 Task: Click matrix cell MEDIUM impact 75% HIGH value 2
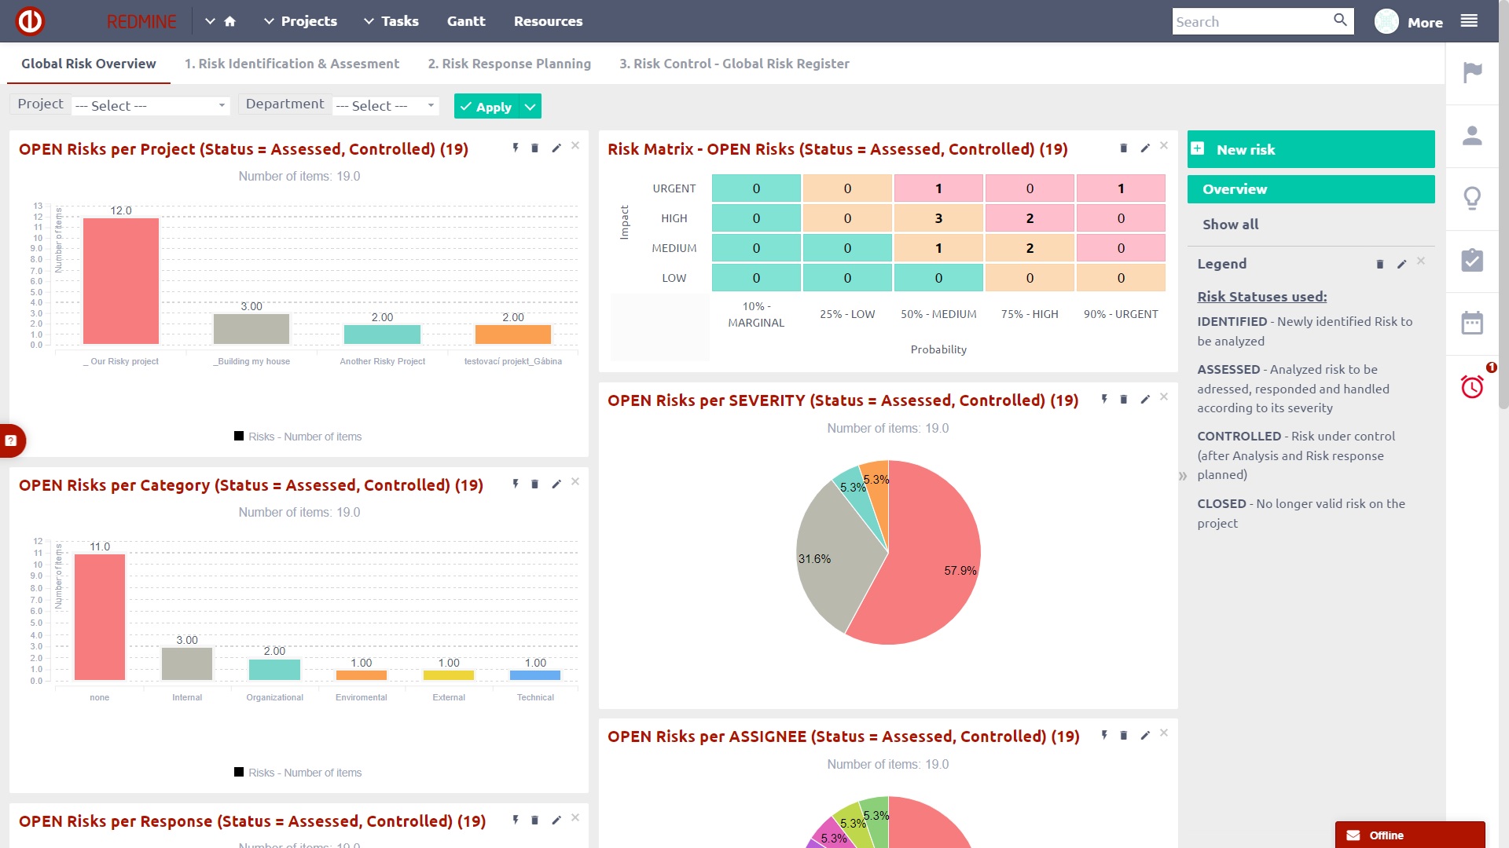[x=1030, y=248]
